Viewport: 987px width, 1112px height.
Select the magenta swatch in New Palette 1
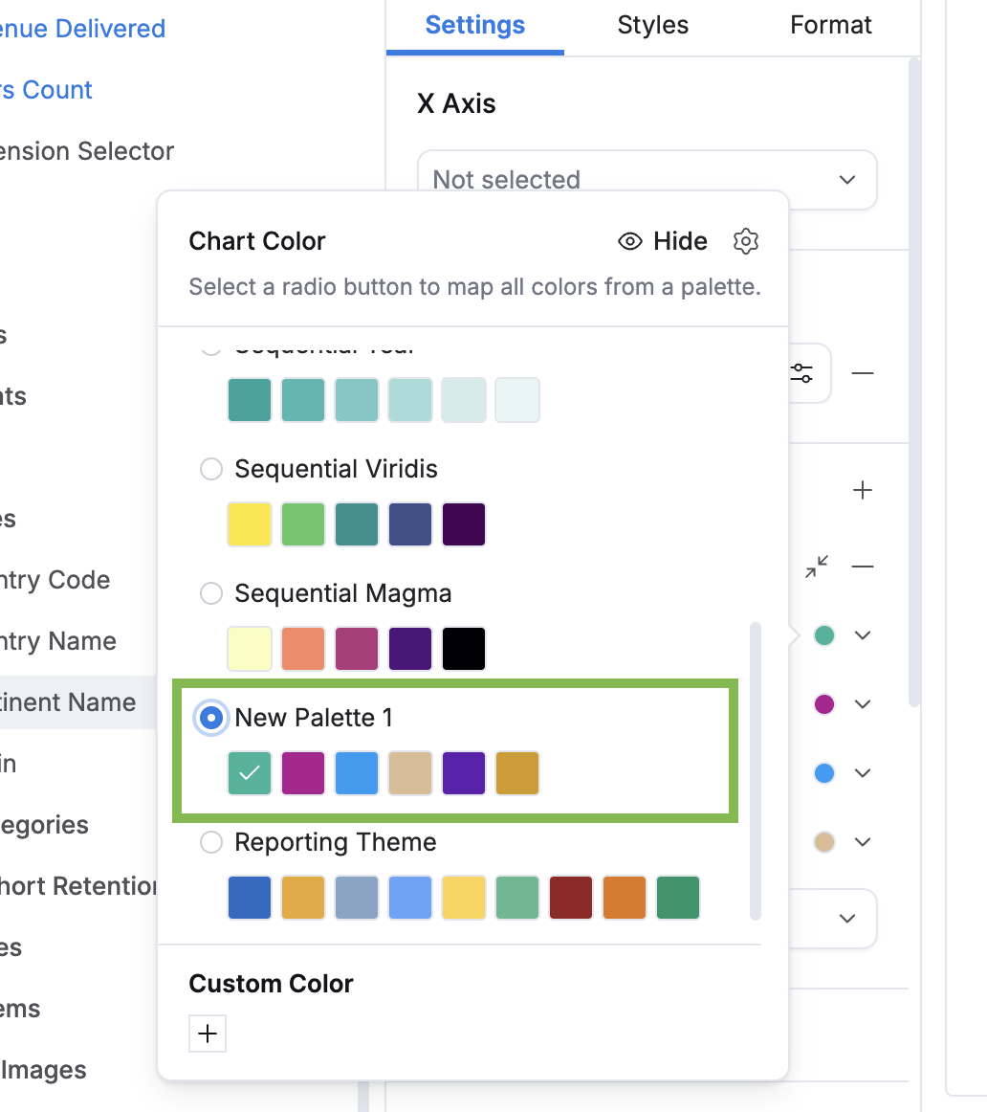[x=302, y=773]
